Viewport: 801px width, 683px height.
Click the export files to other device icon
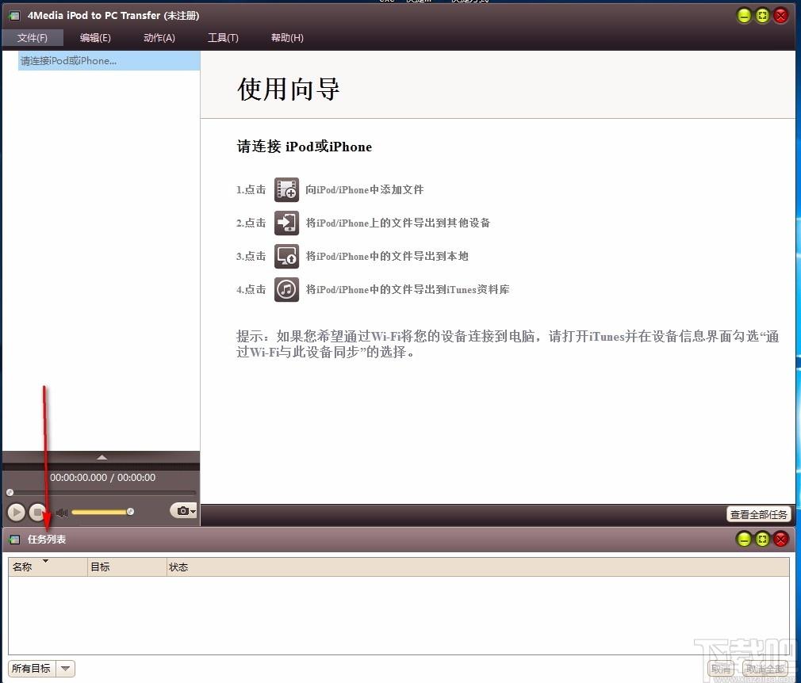286,223
